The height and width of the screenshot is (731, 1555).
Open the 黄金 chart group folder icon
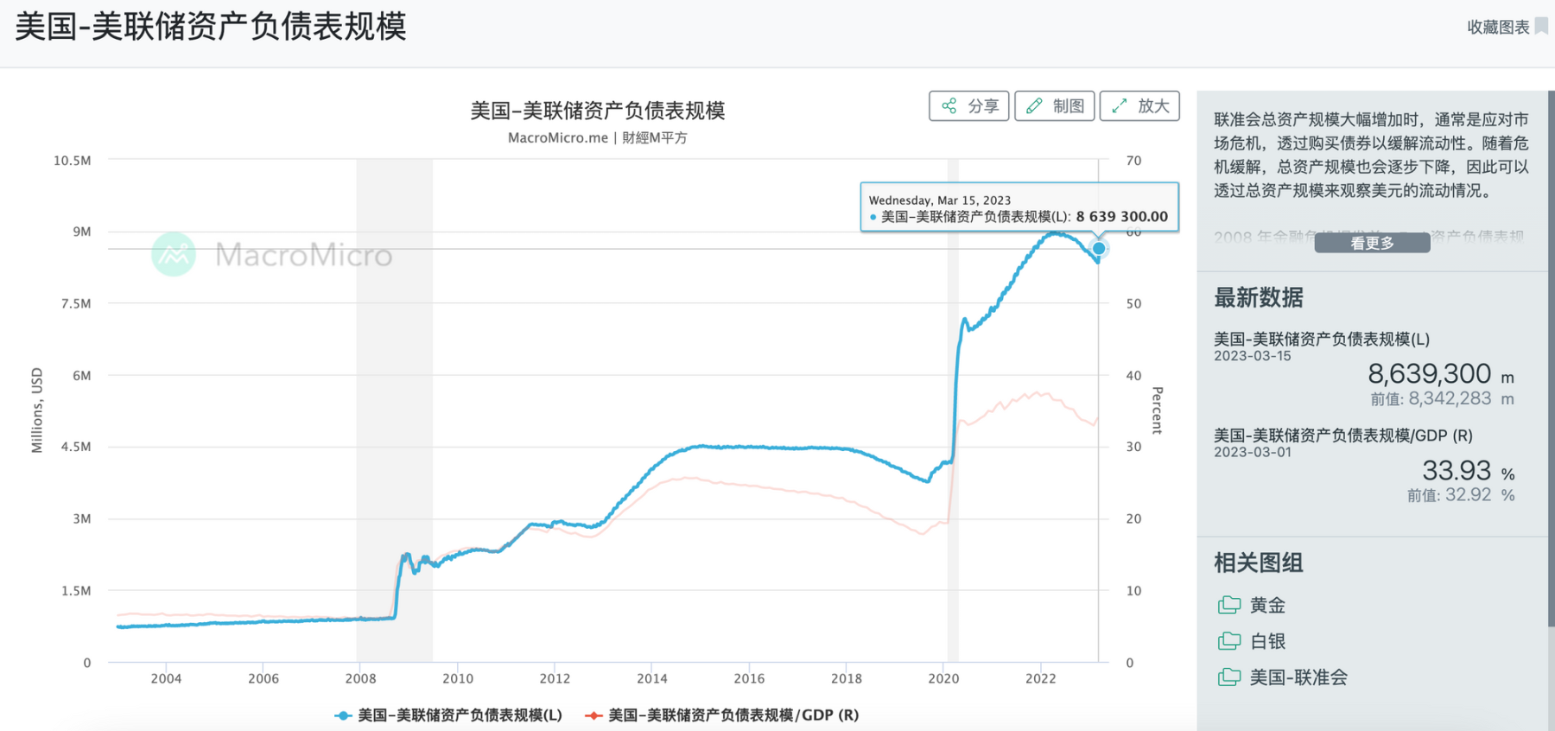pos(1228,605)
